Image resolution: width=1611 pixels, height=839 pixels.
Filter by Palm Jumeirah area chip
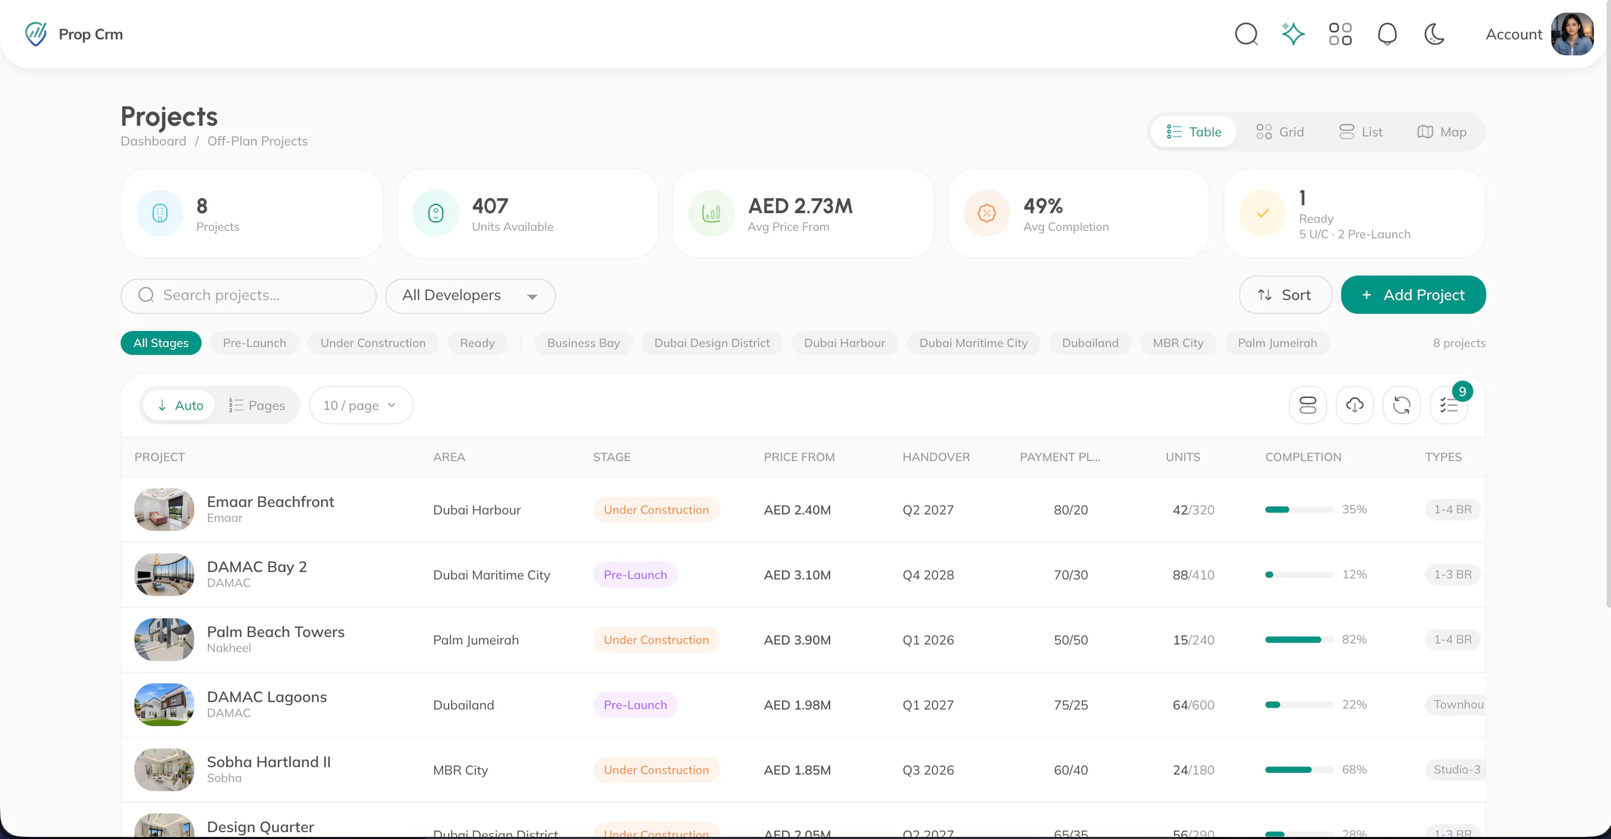1277,343
